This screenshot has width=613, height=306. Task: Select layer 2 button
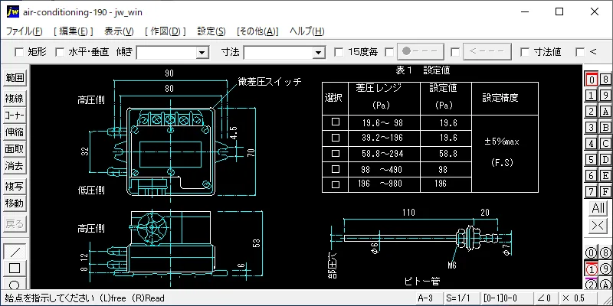[592, 111]
